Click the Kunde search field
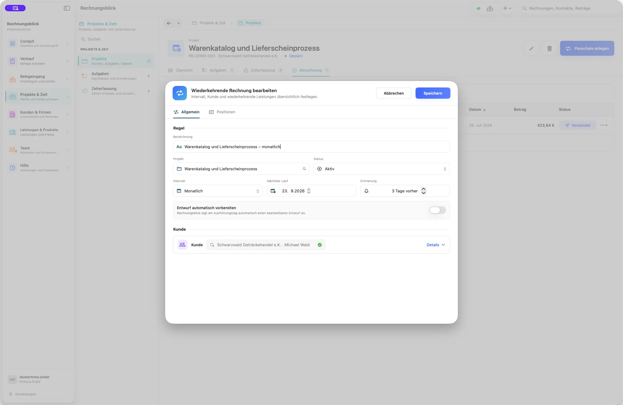623x405 pixels. (266, 245)
